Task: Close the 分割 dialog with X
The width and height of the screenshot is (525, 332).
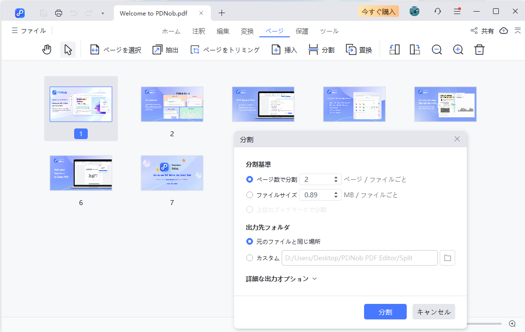Action: click(457, 139)
